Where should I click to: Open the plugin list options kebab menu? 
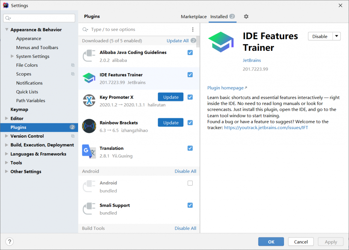point(193,30)
